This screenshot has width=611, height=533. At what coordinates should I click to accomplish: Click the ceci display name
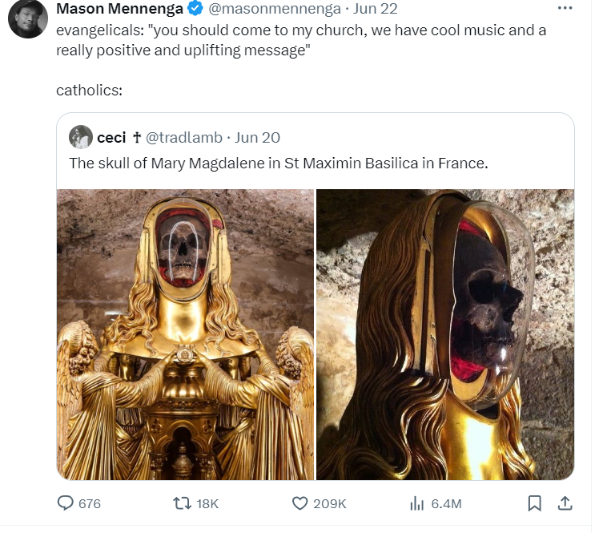click(111, 137)
